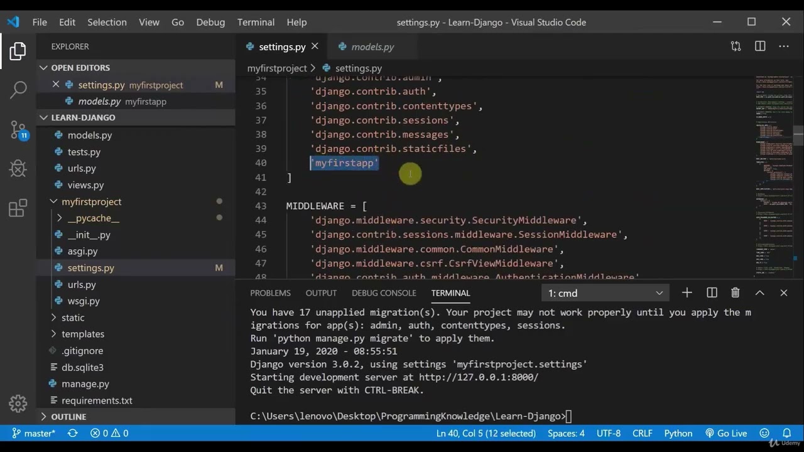The image size is (804, 452).
Task: Open the Go menu
Action: [178, 22]
